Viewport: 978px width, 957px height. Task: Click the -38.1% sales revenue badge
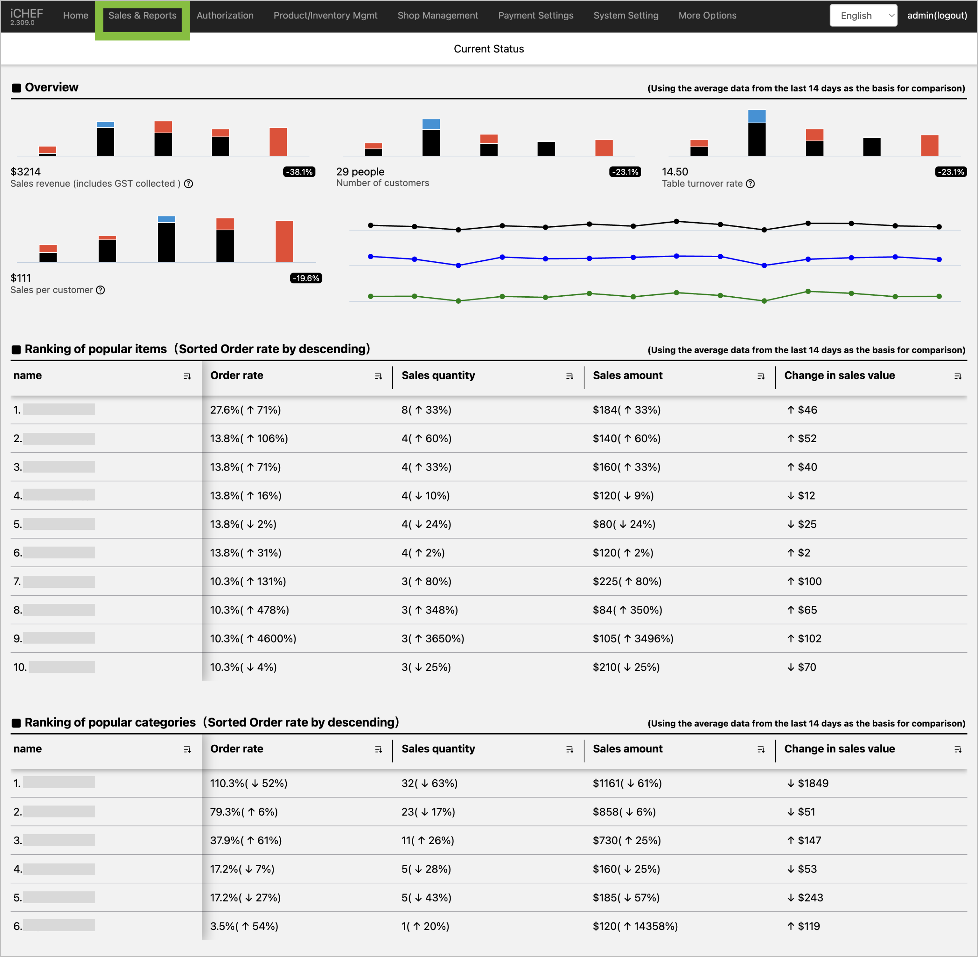click(299, 172)
